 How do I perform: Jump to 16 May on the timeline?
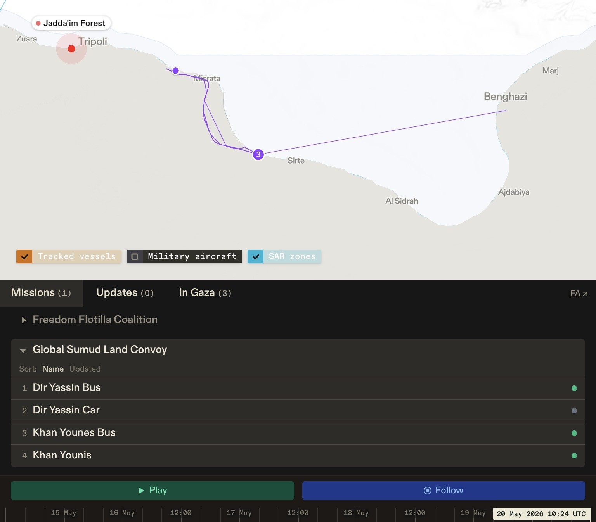(x=122, y=513)
